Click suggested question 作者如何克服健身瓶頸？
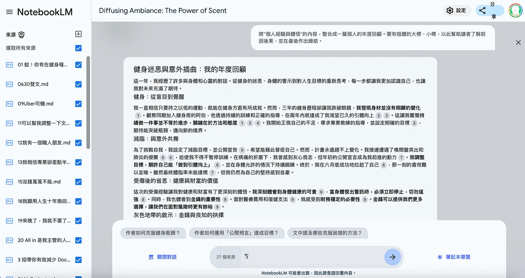Viewport: 525px width, 278px height. click(153, 233)
